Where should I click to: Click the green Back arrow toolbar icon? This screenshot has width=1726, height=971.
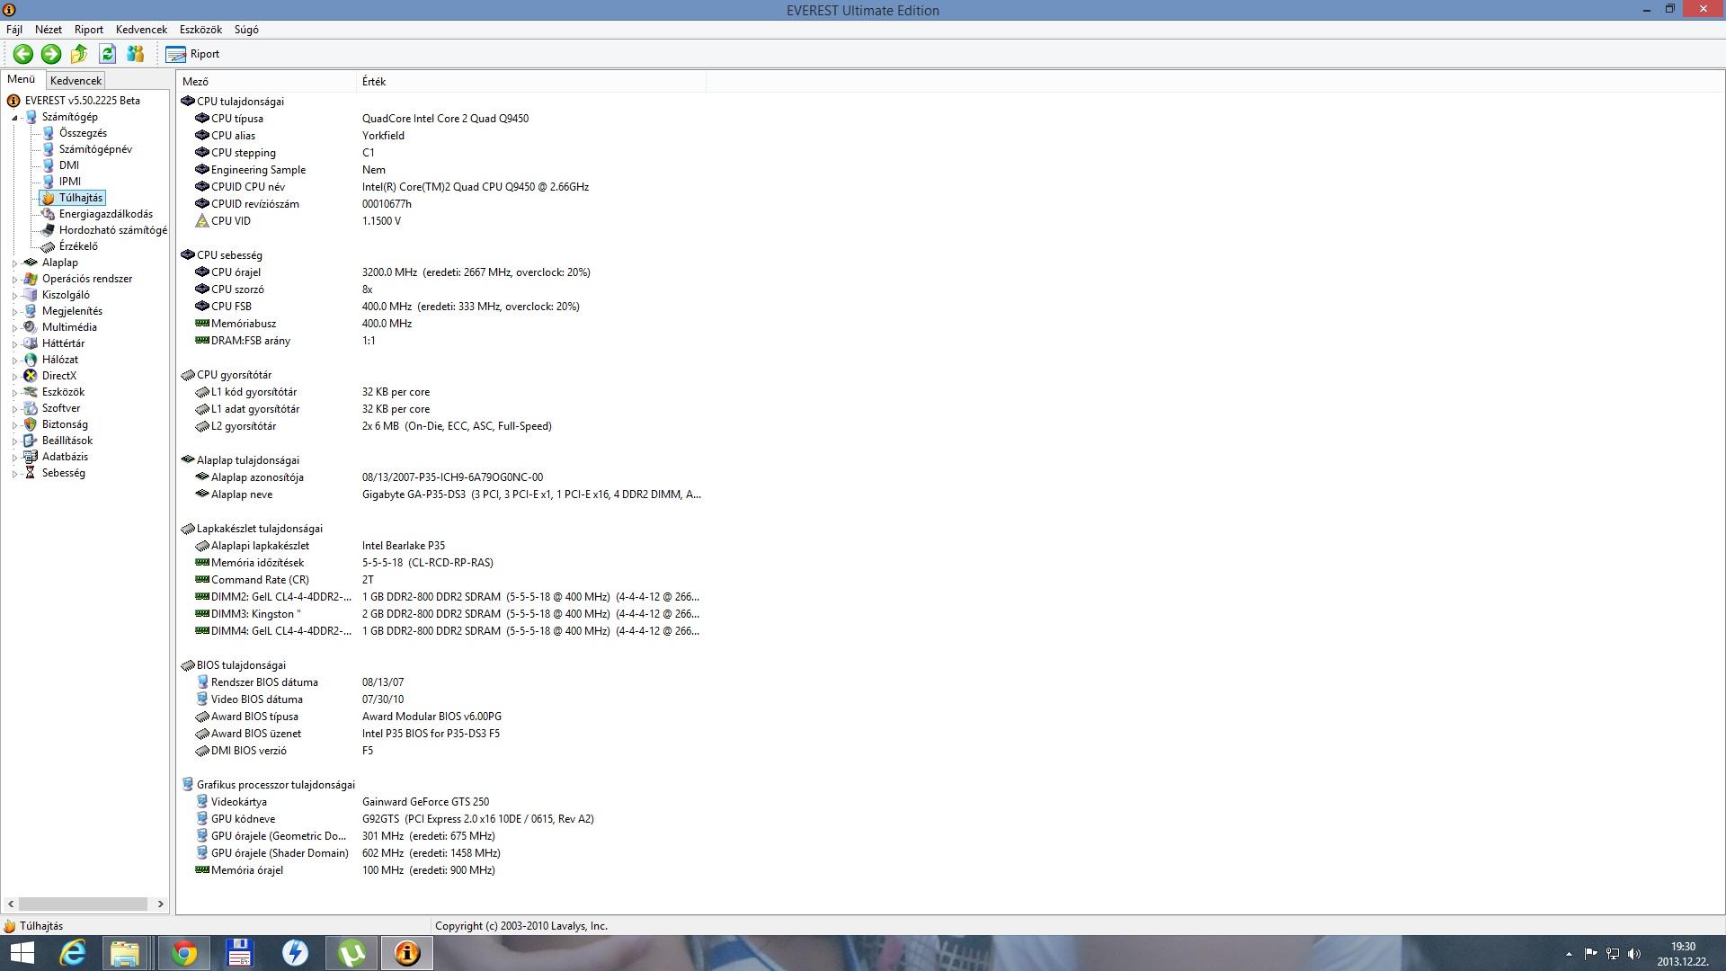click(23, 54)
